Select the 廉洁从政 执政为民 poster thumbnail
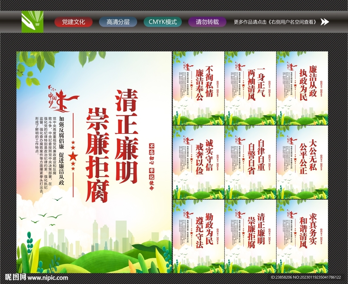Image resolution: width=348 pixels, height=284 pixels. tap(302, 88)
